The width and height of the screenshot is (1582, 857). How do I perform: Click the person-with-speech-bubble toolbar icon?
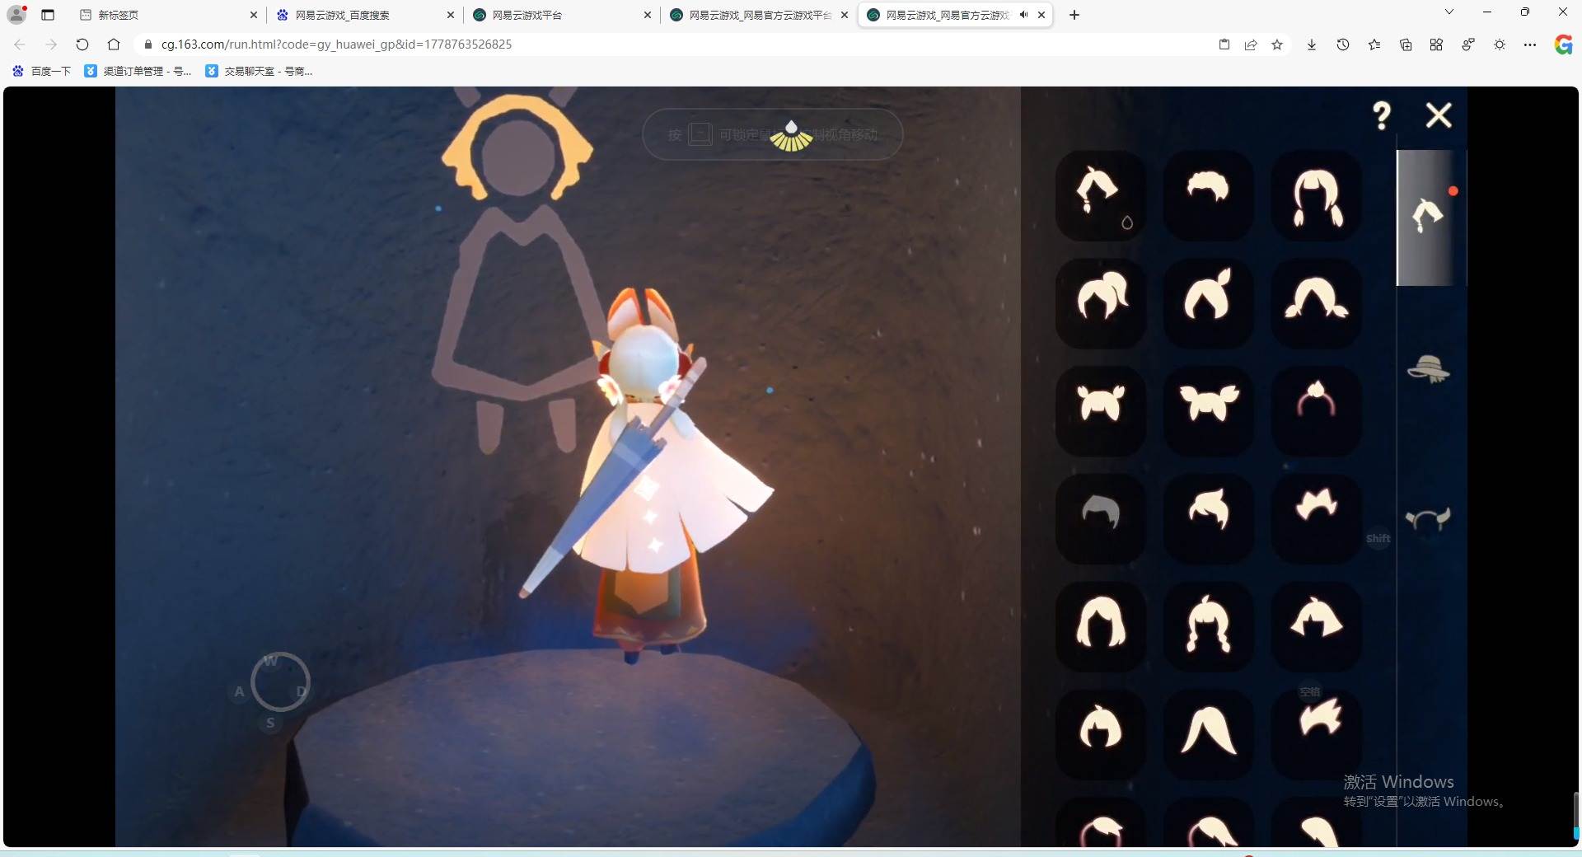pyautogui.click(x=1468, y=44)
